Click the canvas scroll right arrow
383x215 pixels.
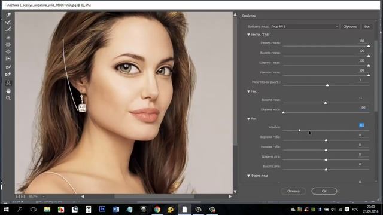[230, 196]
